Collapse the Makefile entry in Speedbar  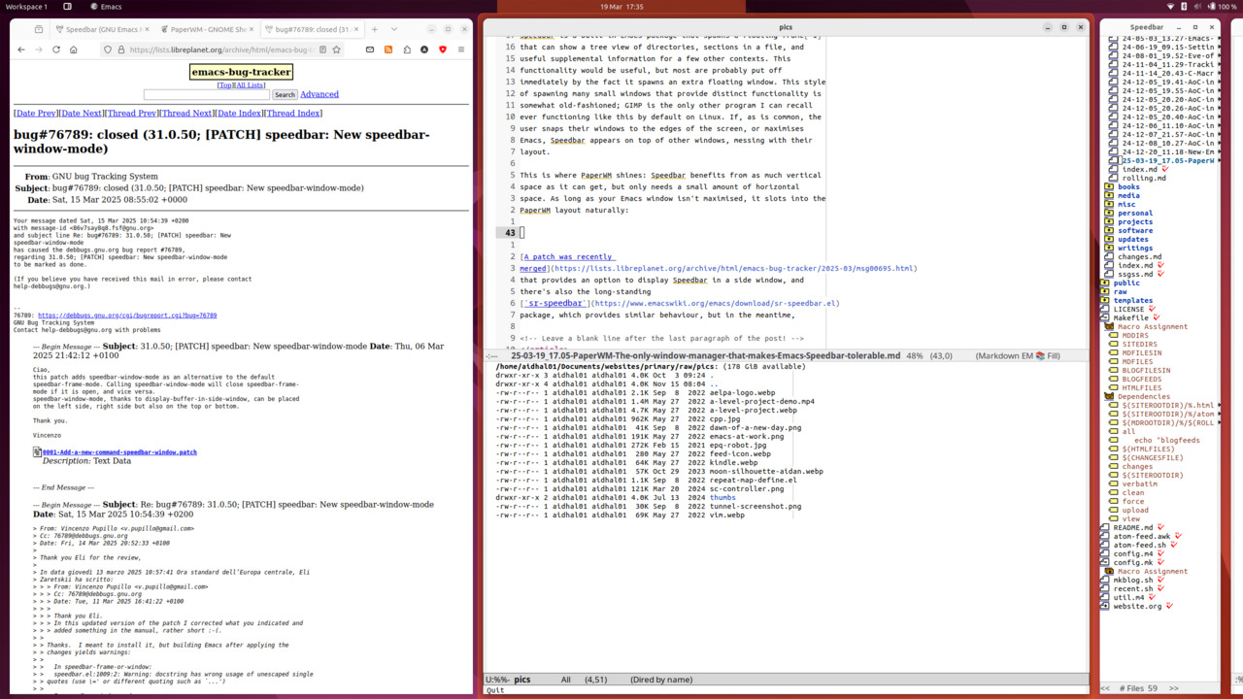coord(1105,317)
